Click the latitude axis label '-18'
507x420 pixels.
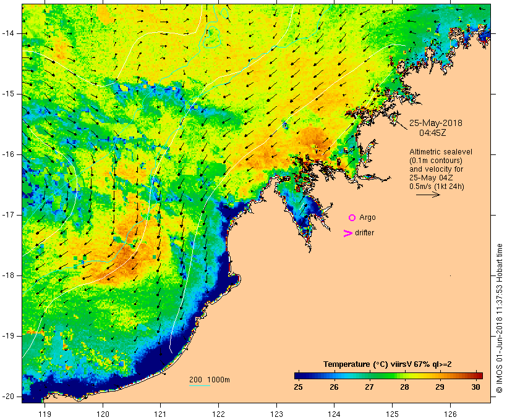(8, 275)
